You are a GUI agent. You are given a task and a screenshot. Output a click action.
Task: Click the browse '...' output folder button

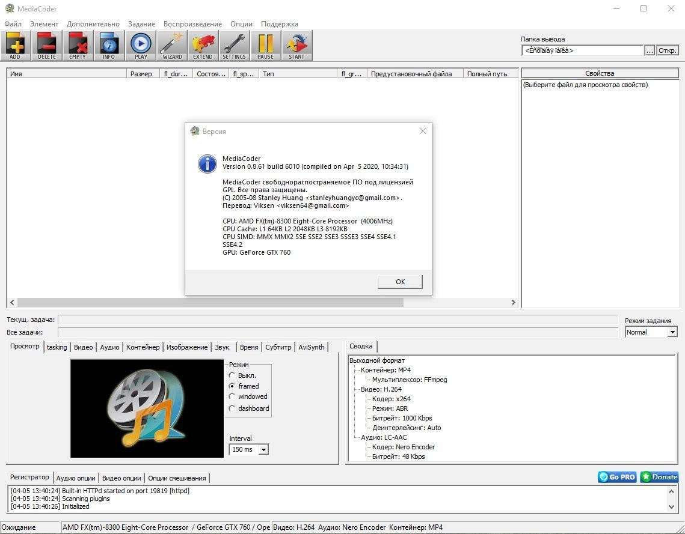coord(650,50)
